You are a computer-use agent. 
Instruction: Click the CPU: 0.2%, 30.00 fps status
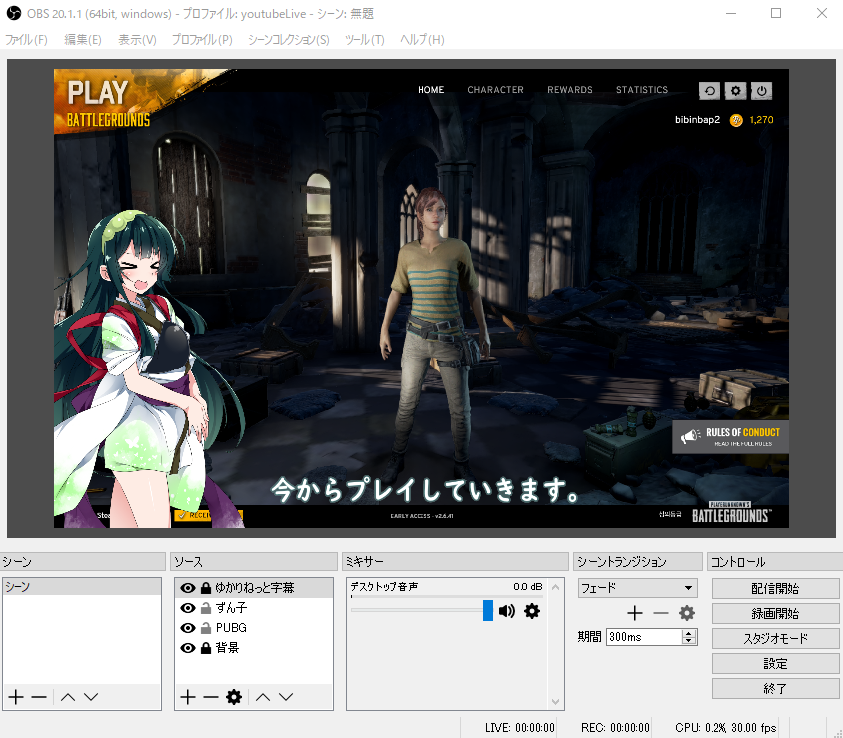[x=726, y=728]
